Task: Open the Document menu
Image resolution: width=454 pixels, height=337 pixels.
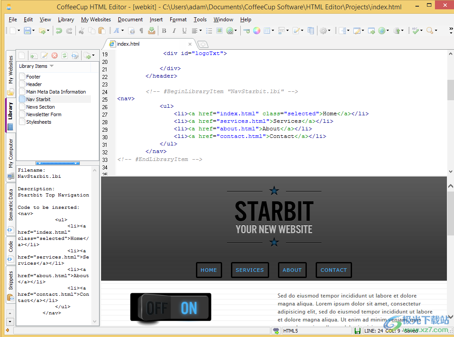Action: [x=130, y=20]
